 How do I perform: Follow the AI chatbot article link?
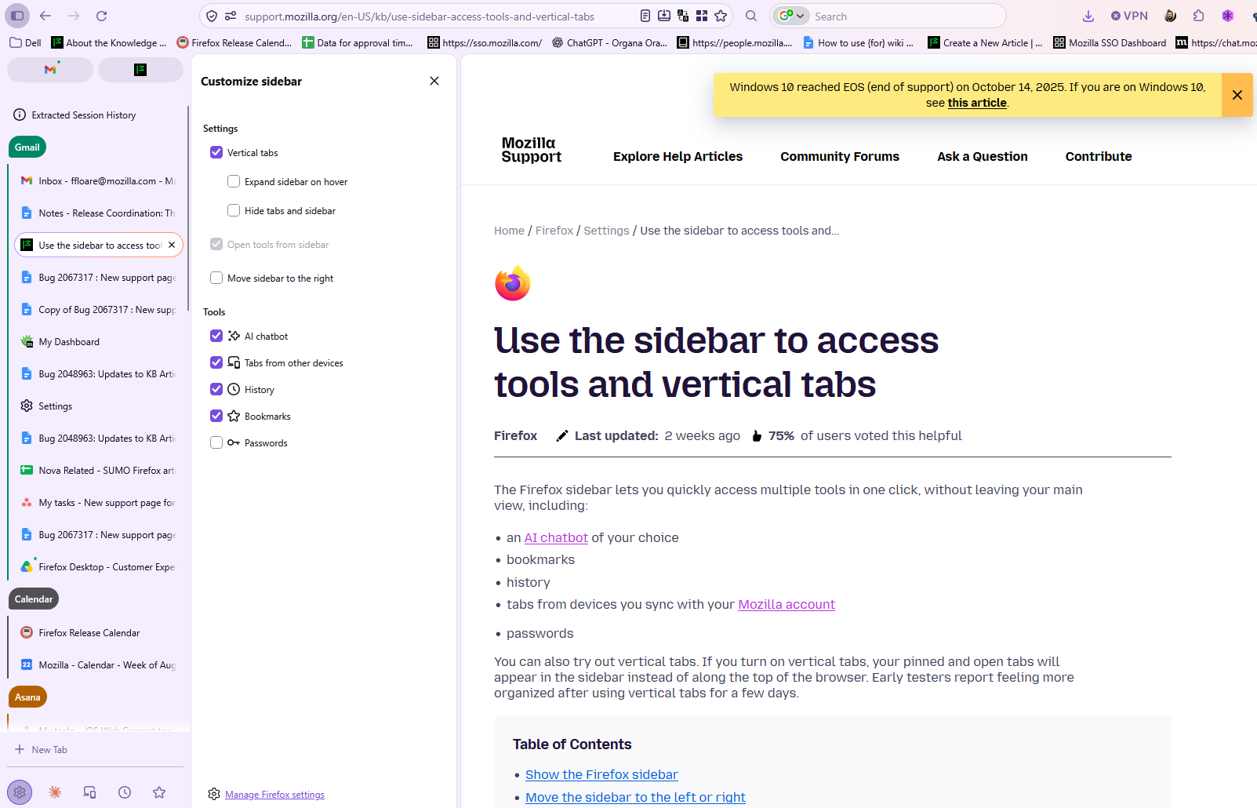556,537
